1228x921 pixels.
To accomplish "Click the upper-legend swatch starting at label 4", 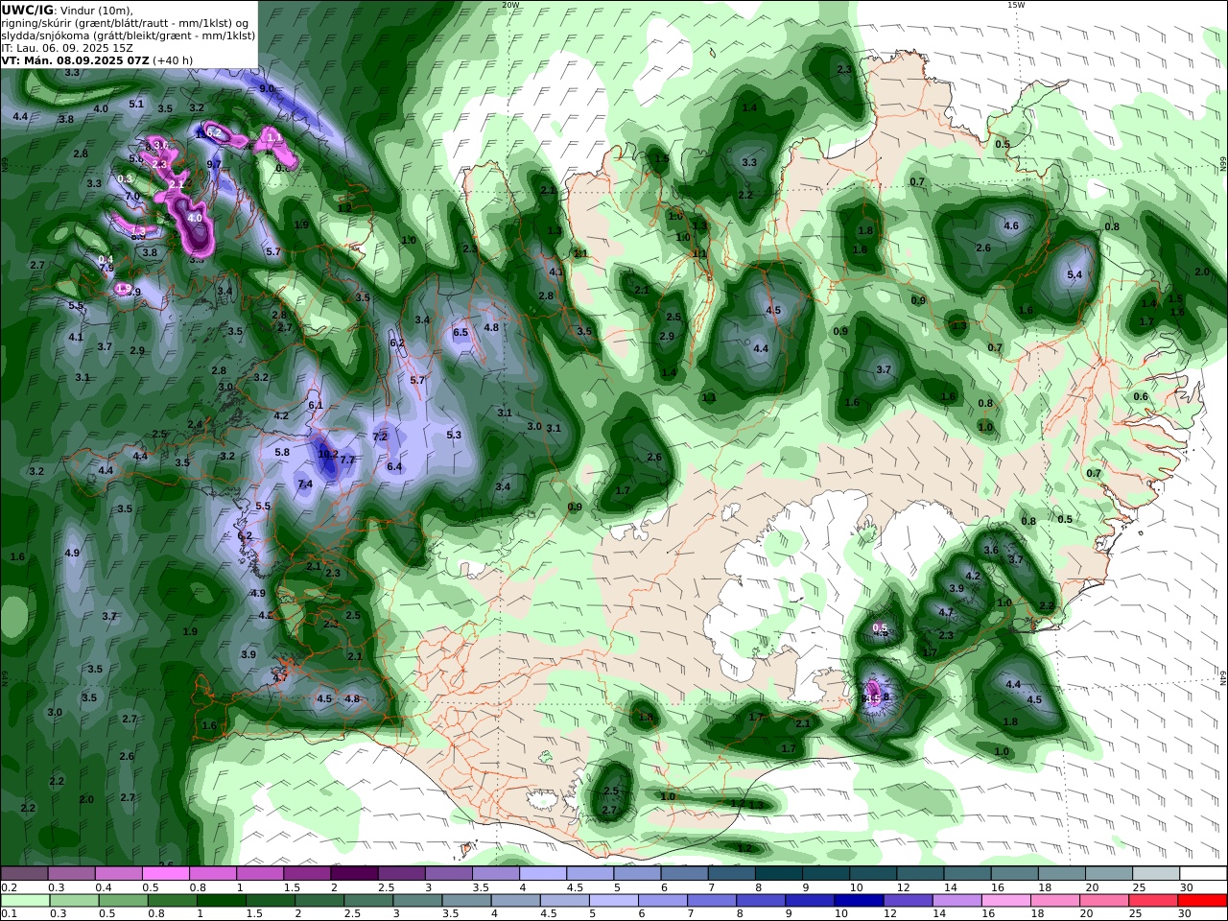I will [x=542, y=874].
